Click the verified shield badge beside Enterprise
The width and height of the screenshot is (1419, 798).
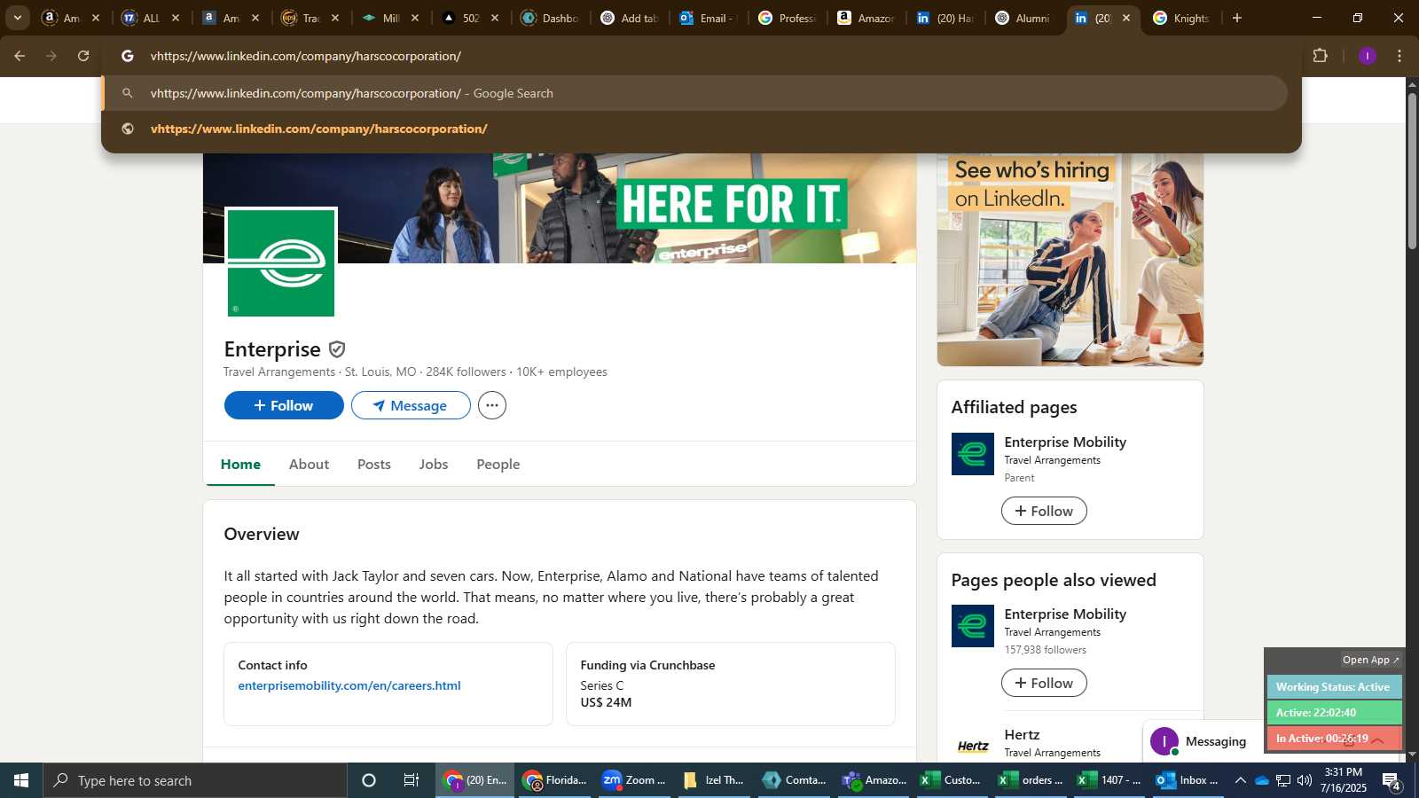[x=337, y=349]
